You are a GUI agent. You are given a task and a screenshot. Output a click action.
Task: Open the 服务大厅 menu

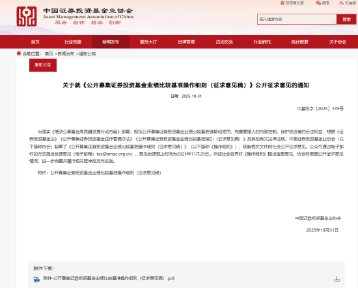tap(148, 42)
